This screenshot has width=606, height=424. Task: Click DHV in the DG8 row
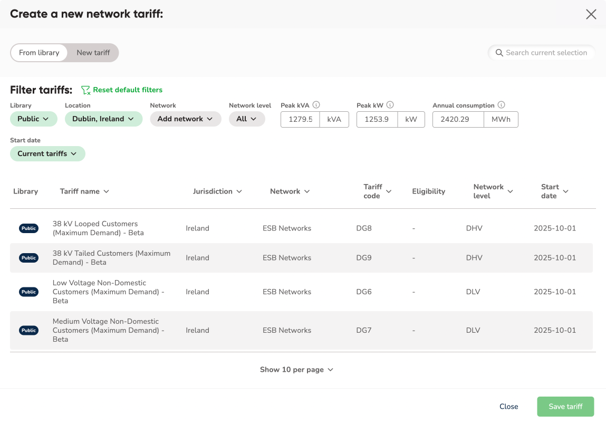tap(474, 228)
